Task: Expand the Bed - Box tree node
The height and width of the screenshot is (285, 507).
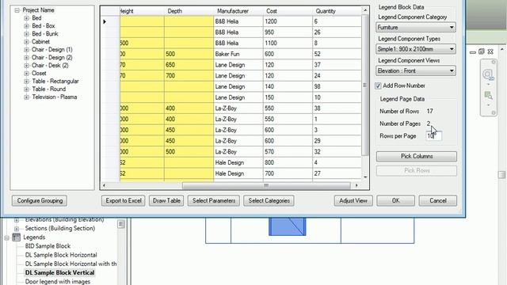Action: click(x=26, y=26)
